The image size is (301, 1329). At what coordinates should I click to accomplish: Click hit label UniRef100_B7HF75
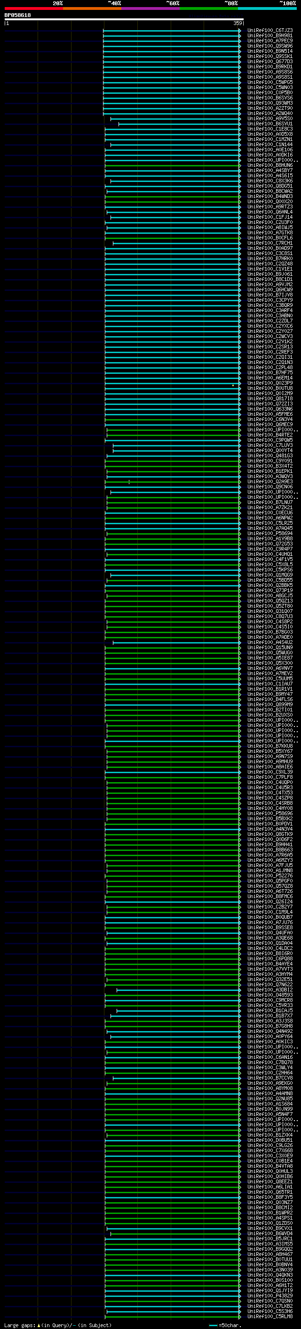tap(270, 372)
